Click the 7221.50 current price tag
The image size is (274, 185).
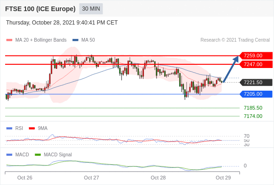256,82
